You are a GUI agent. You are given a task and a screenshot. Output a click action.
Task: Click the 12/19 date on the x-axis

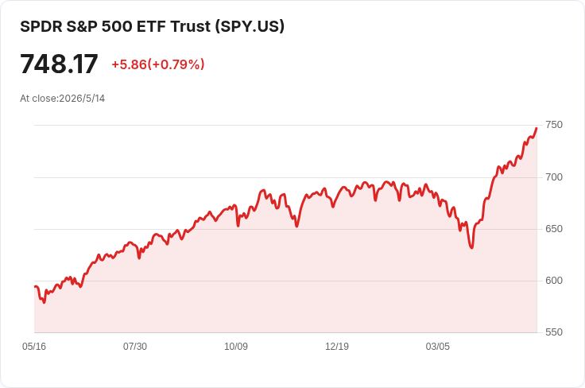[x=337, y=347]
